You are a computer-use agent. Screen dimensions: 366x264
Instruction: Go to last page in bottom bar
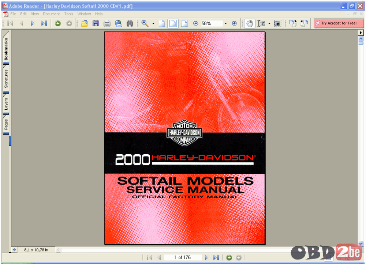click(216, 257)
